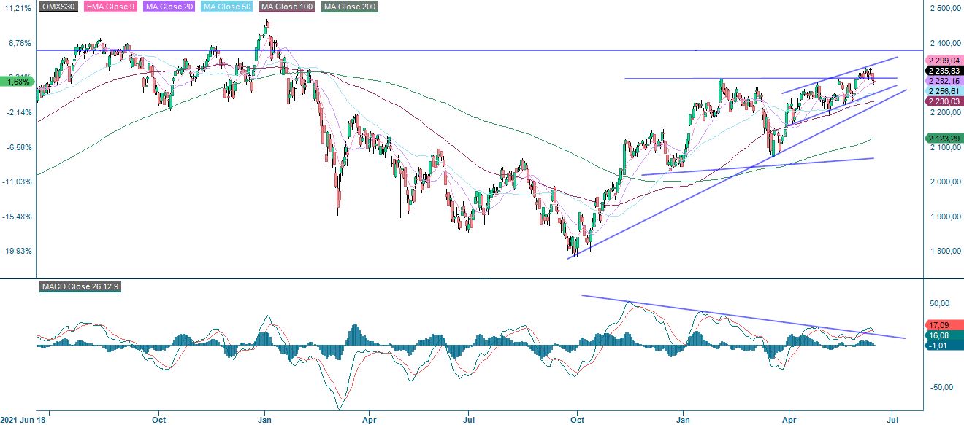
Task: Click the 11,21% percent axis label
Action: coord(18,9)
